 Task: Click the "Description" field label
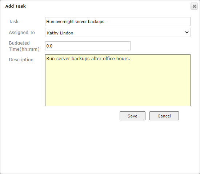tap(21, 60)
